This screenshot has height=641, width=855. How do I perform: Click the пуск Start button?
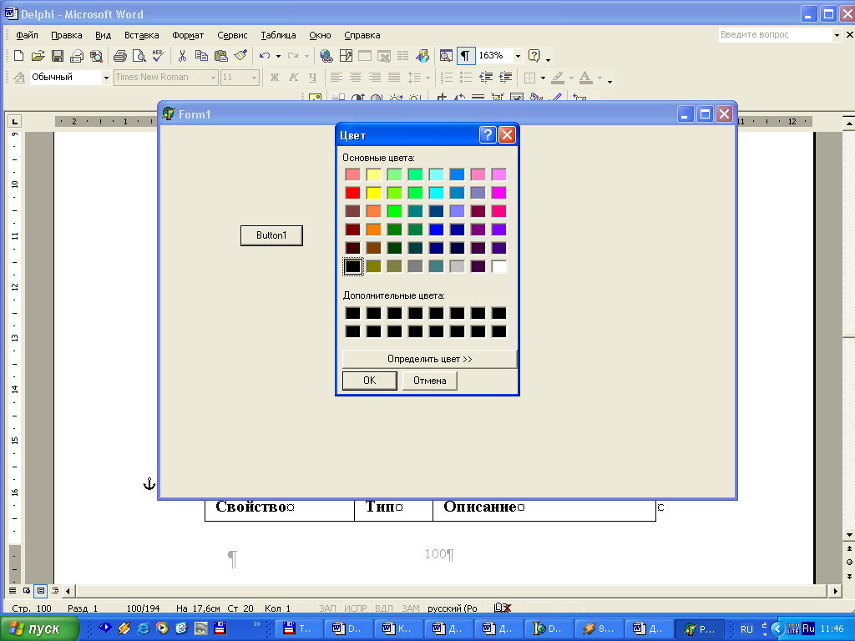[39, 628]
